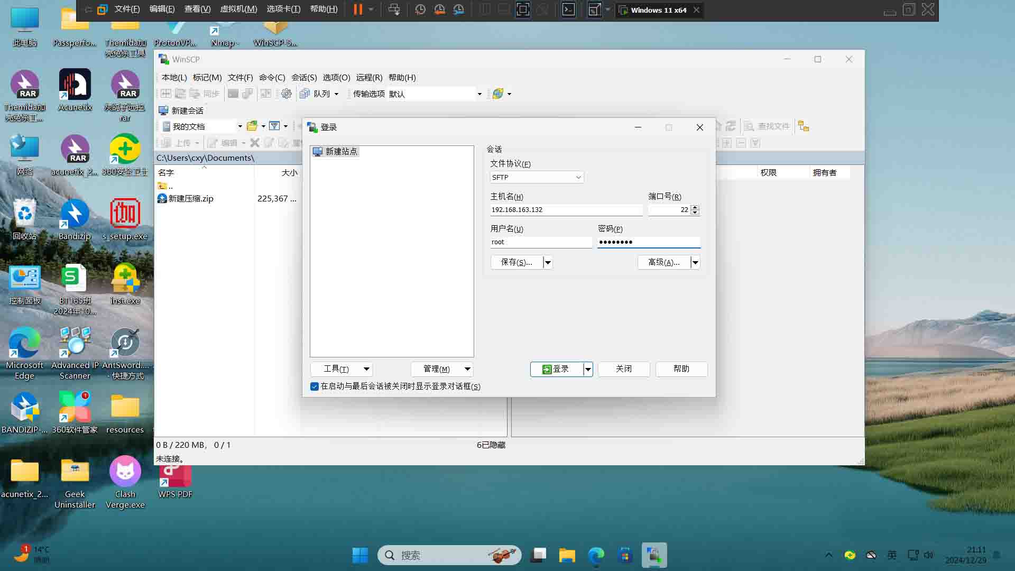
Task: Open the VMware console view icon
Action: (x=568, y=10)
